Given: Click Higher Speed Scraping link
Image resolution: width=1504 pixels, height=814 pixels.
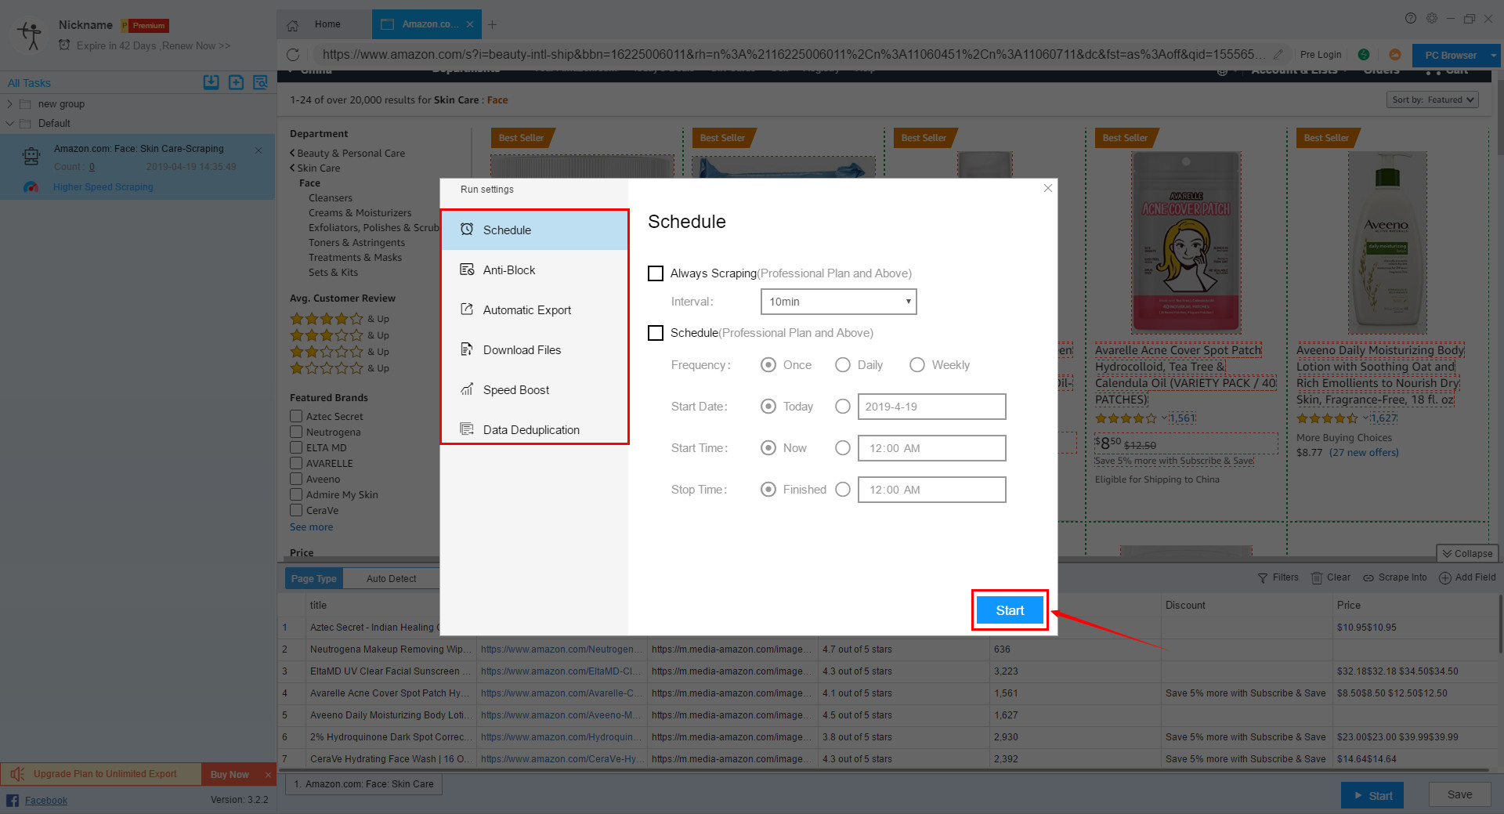Looking at the screenshot, I should point(103,186).
